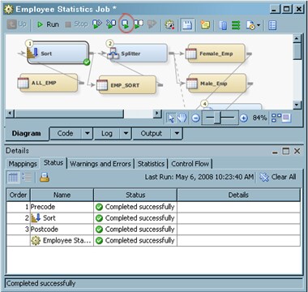Open the Mappings tab
308x292 pixels.
click(x=23, y=164)
